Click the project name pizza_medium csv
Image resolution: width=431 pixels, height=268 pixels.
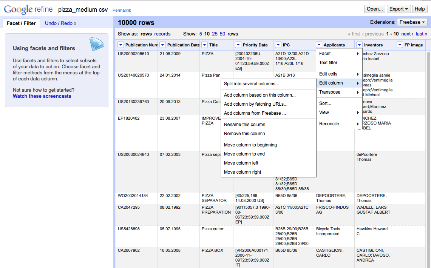click(83, 10)
